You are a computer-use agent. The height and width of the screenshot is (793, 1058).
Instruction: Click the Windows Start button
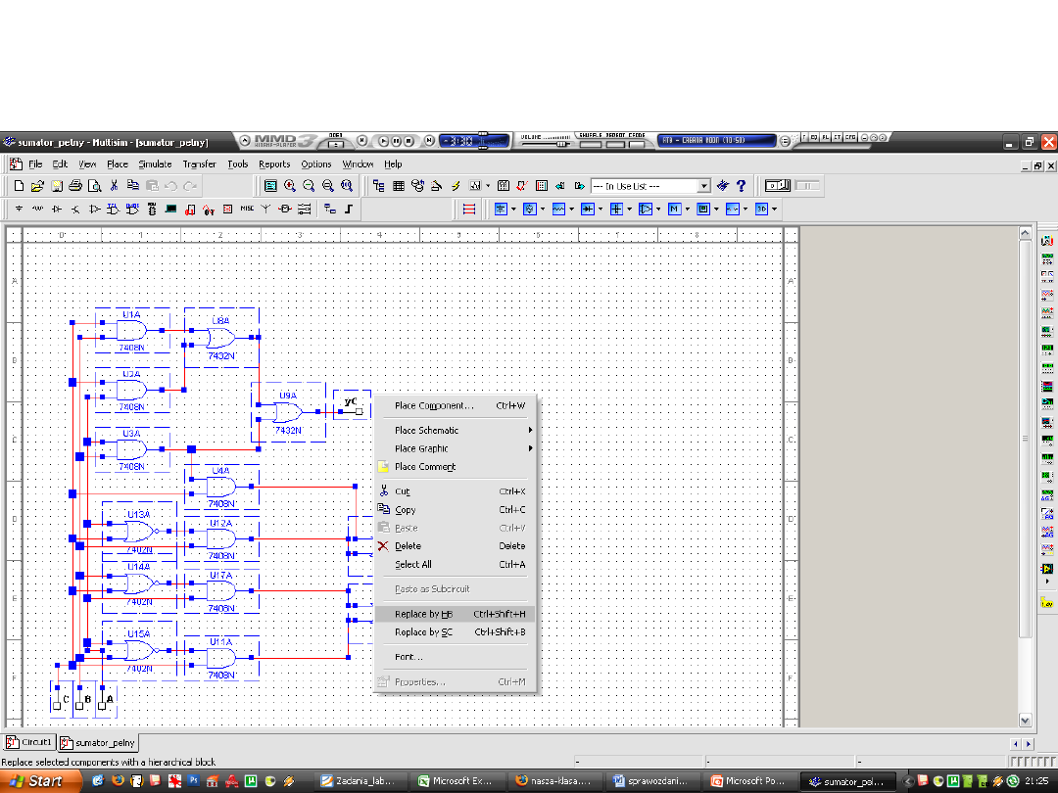[x=37, y=781]
